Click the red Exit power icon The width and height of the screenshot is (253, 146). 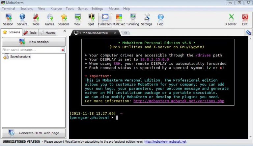pos(245,20)
